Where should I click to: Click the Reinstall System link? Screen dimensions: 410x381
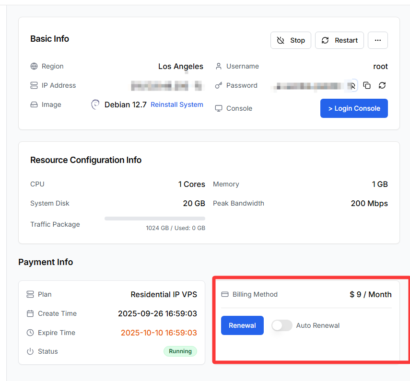click(177, 104)
